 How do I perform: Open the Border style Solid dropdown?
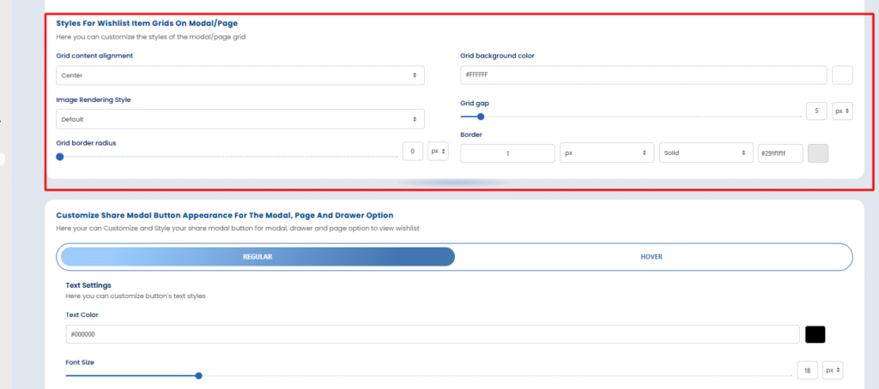tap(706, 153)
